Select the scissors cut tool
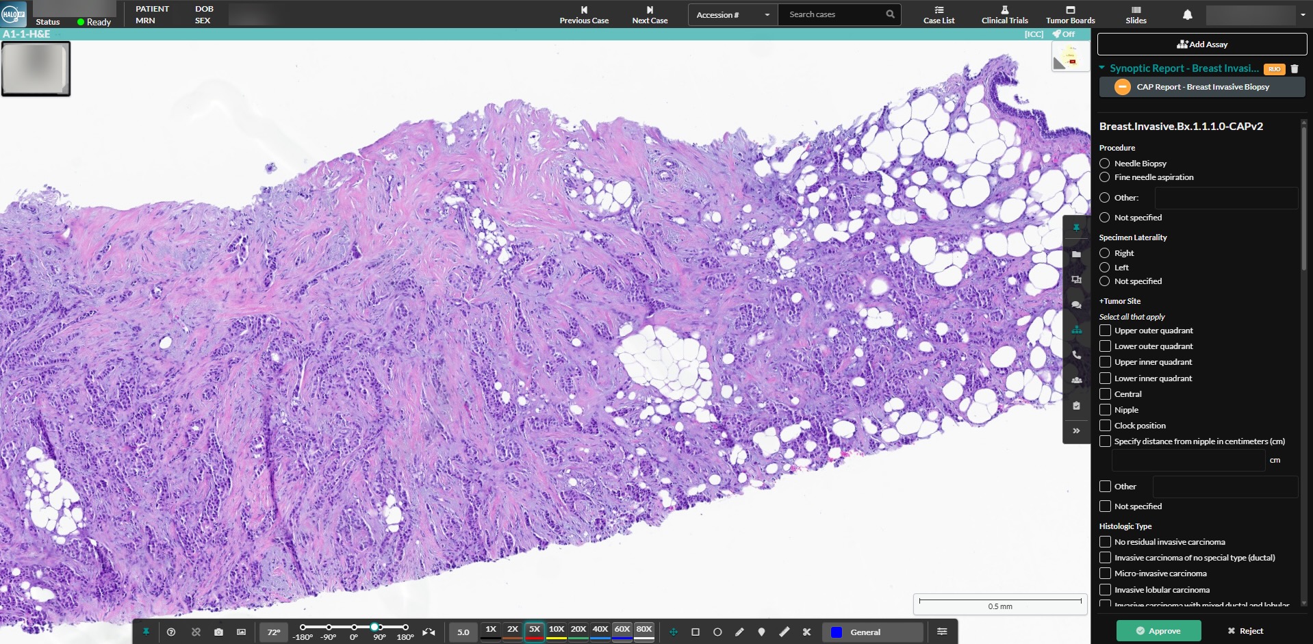The width and height of the screenshot is (1313, 644). coord(806,632)
